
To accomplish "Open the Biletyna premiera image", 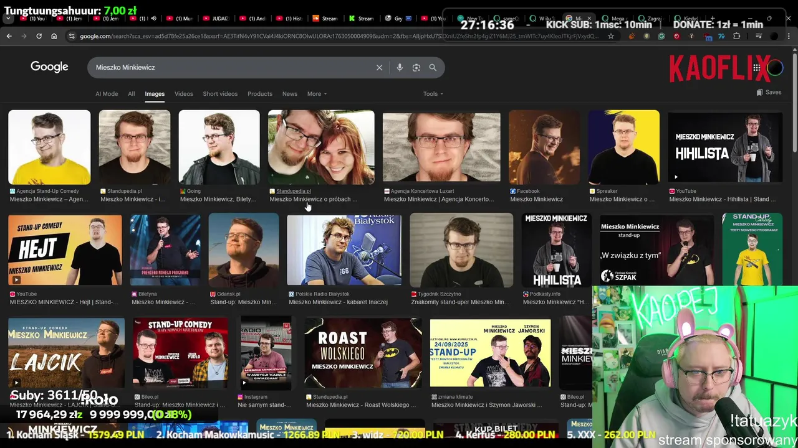I will point(165,250).
